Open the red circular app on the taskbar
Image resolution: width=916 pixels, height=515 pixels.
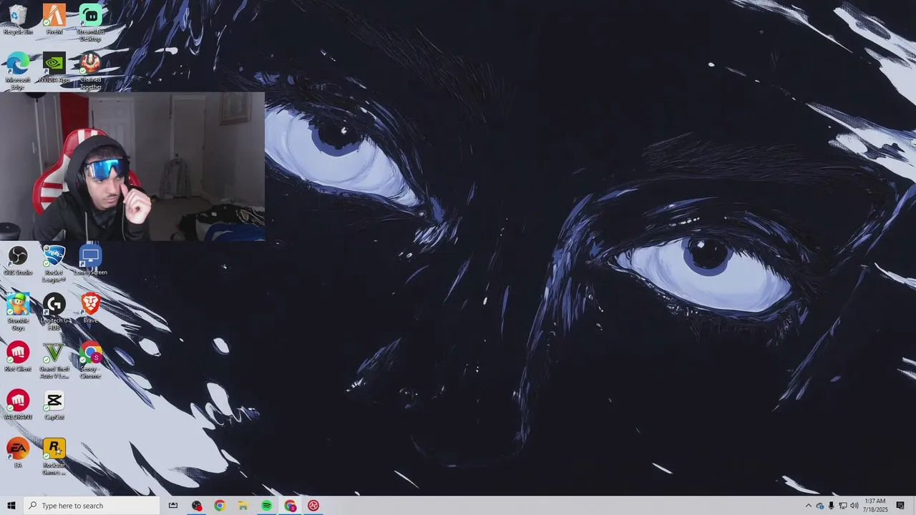tap(313, 506)
